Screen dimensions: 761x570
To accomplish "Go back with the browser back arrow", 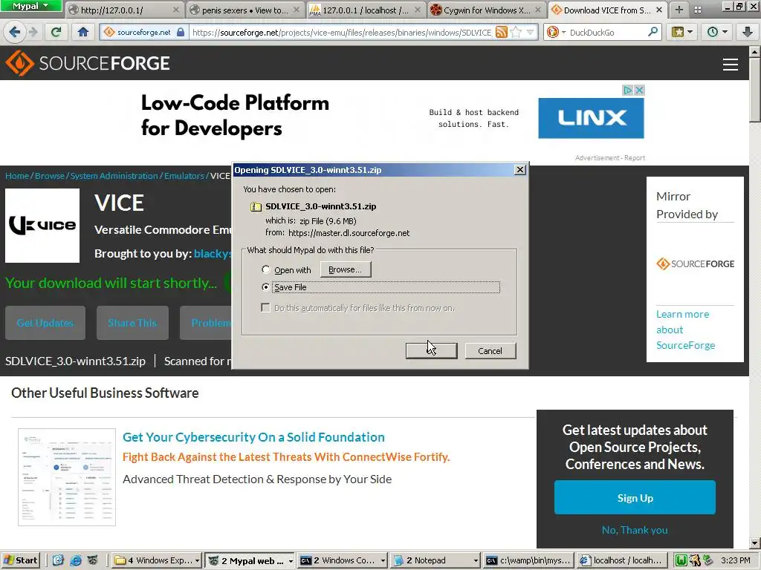I will [x=15, y=32].
